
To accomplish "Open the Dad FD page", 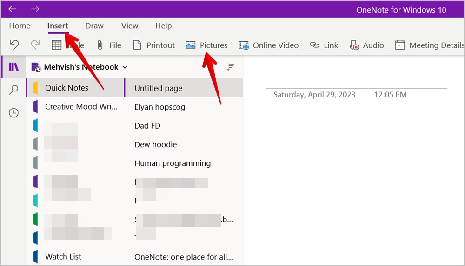I will (184, 126).
